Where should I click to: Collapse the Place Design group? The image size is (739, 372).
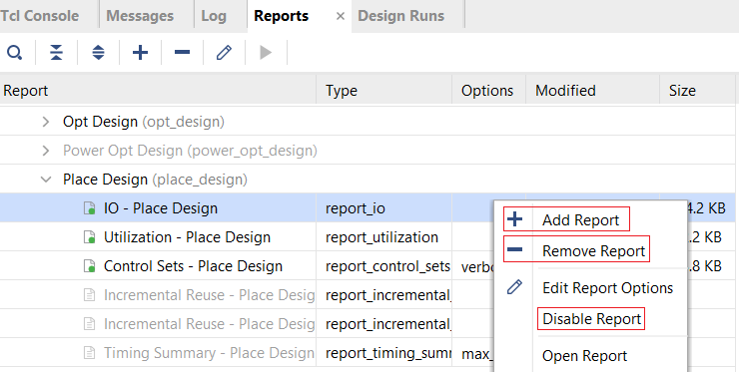(46, 180)
